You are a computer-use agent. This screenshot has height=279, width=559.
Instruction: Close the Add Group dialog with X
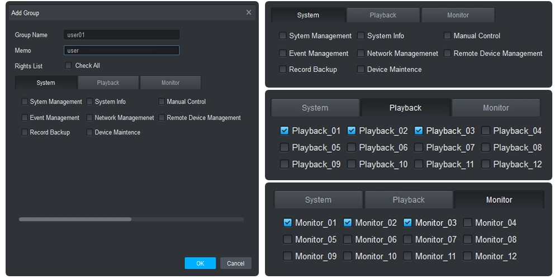tap(249, 13)
